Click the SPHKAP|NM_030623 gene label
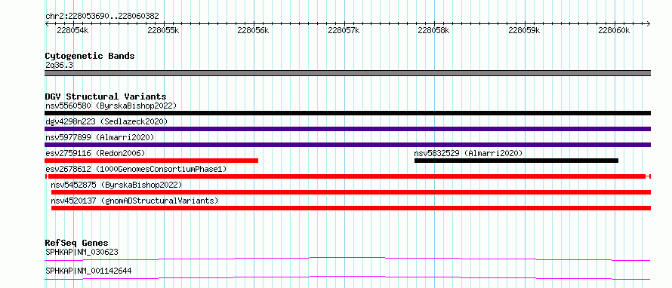The image size is (672, 288). click(x=82, y=252)
